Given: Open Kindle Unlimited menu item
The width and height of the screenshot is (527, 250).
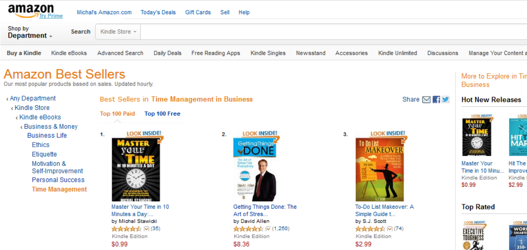Looking at the screenshot, I should 398,53.
